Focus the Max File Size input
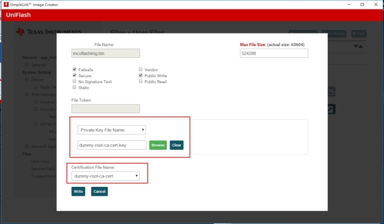The image size is (384, 224). pos(274,53)
